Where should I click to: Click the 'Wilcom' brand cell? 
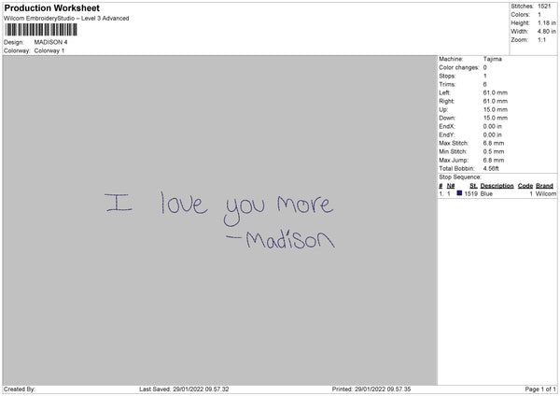(x=546, y=193)
